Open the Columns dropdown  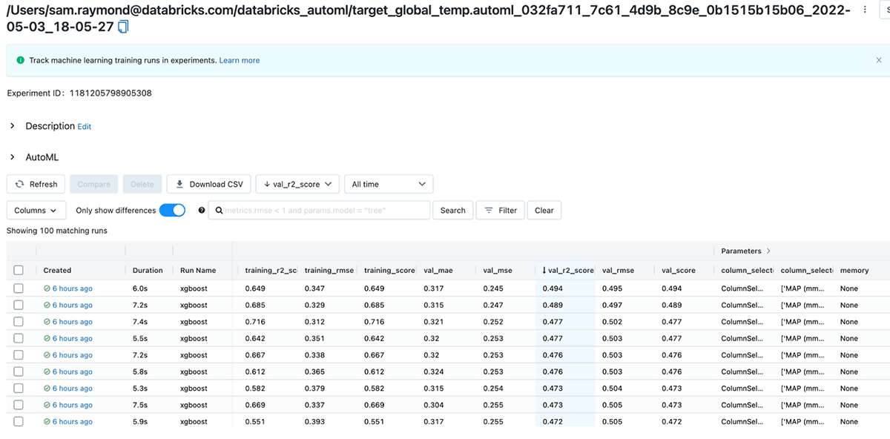(36, 211)
